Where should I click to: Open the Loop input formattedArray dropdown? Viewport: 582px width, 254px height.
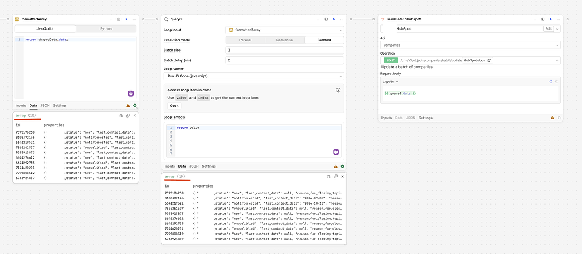click(x=285, y=30)
